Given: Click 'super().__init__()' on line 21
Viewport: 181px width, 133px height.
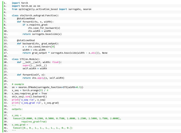Looking at the screenshot, I should point(35,65).
